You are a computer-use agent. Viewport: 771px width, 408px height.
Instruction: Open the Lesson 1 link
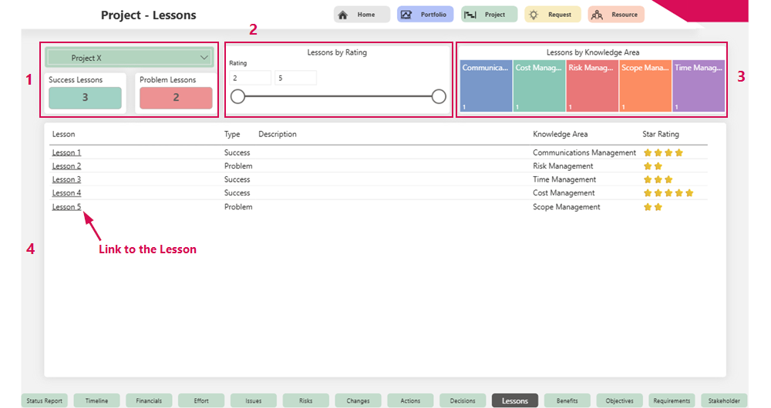point(66,152)
